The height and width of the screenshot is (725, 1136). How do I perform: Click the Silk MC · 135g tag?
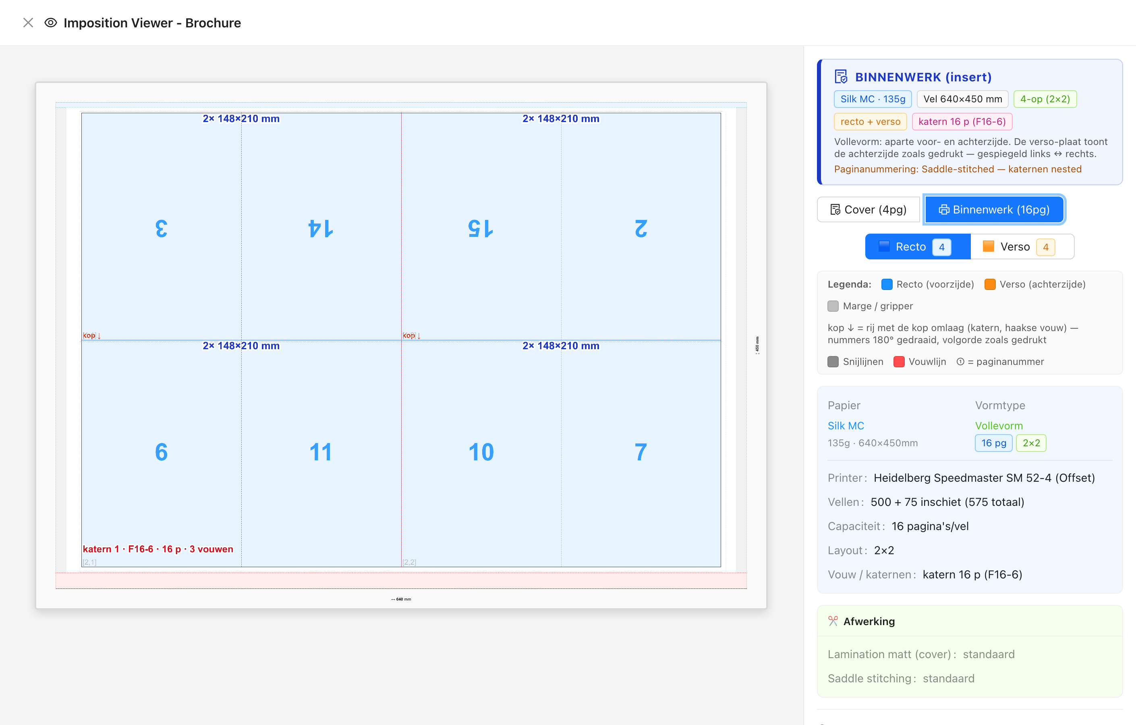point(873,99)
